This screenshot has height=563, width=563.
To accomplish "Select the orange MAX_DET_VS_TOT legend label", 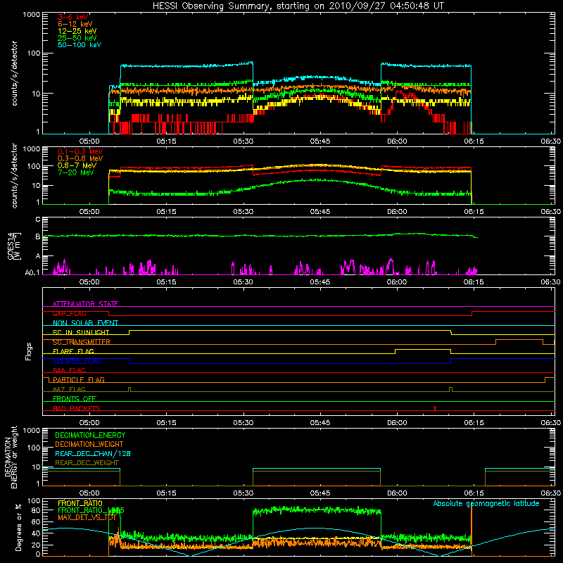I will [87, 517].
